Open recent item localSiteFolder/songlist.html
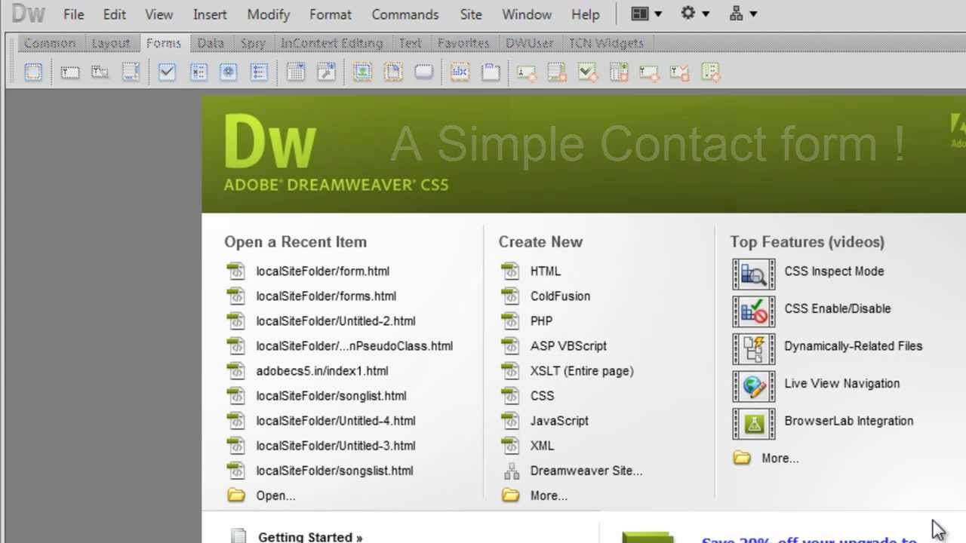This screenshot has height=543, width=966. pyautogui.click(x=331, y=395)
